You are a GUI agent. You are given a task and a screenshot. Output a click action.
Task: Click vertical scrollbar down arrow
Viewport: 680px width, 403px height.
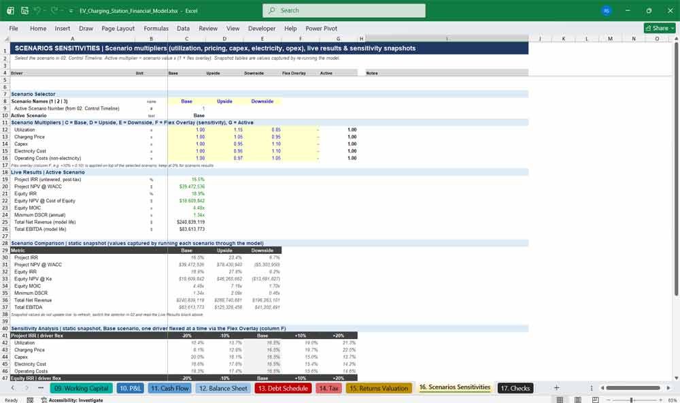click(x=676, y=378)
